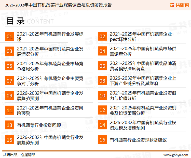Viewport: 191px width, 158px height.
Task: Open the pest环境分析 chapter entry
Action: 141,37
